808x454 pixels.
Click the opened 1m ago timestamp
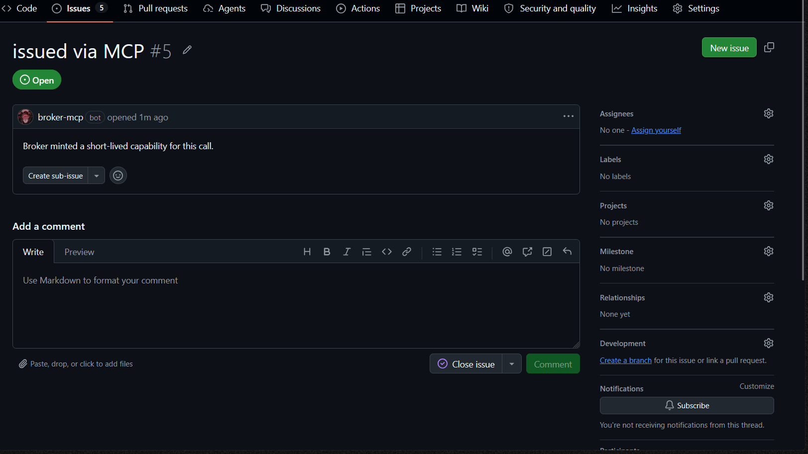[138, 117]
